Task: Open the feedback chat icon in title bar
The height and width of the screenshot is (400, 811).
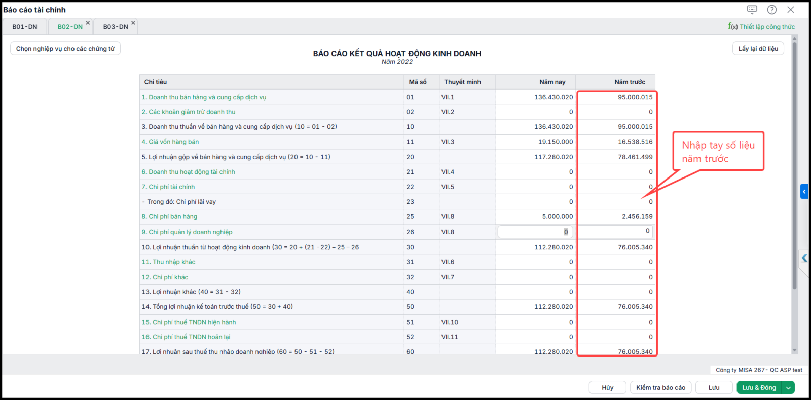Action: (x=752, y=10)
